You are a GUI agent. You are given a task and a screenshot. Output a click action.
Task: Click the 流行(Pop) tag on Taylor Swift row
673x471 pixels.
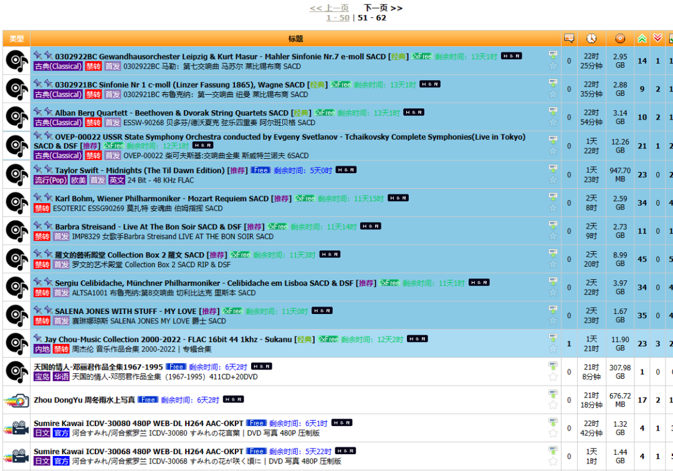[x=50, y=180]
